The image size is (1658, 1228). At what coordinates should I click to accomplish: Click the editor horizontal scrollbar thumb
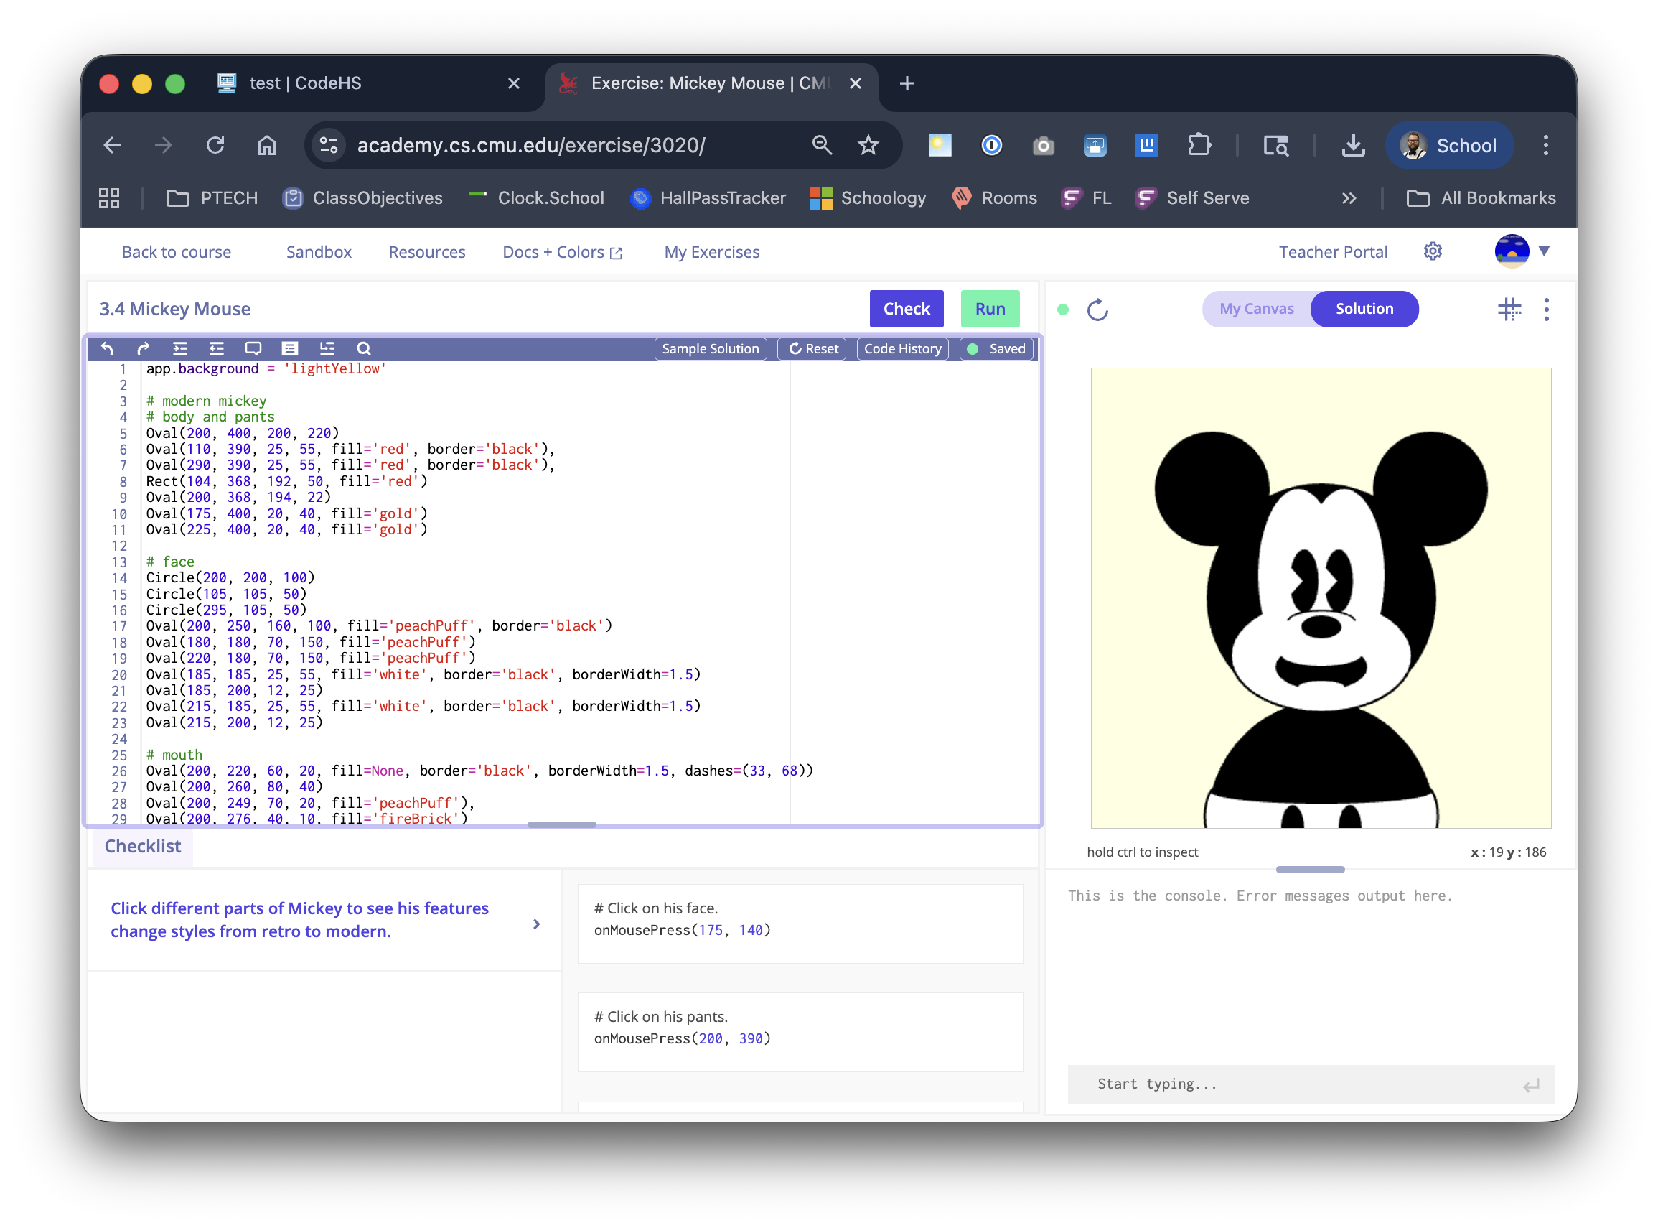point(561,824)
